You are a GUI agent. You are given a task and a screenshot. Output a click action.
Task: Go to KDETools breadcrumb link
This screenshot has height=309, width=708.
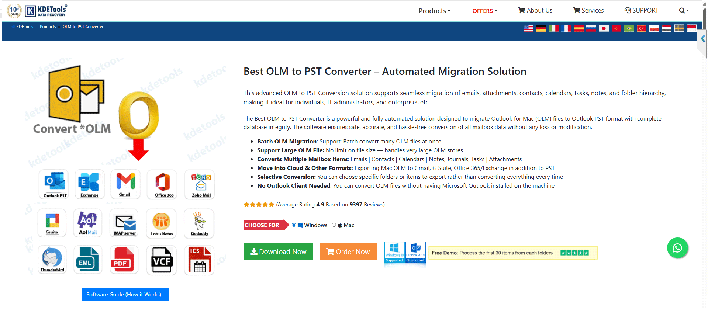[25, 27]
